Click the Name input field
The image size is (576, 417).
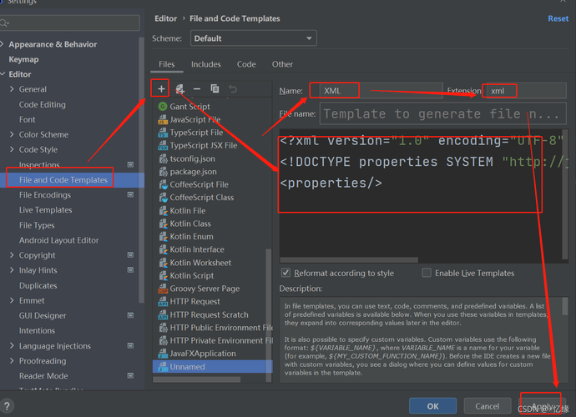click(x=381, y=91)
